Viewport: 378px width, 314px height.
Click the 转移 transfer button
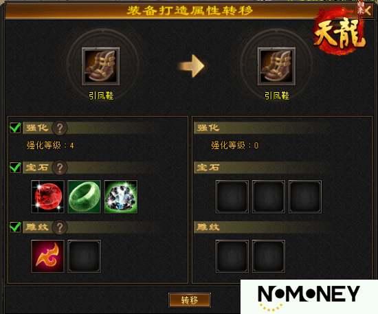(x=190, y=300)
